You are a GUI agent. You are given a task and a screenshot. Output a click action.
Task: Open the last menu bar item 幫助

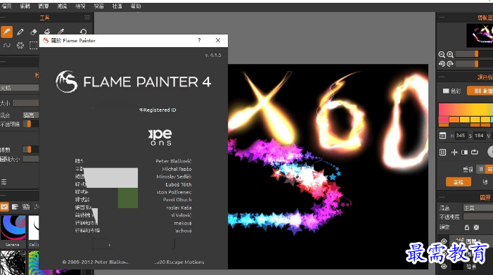pos(136,6)
